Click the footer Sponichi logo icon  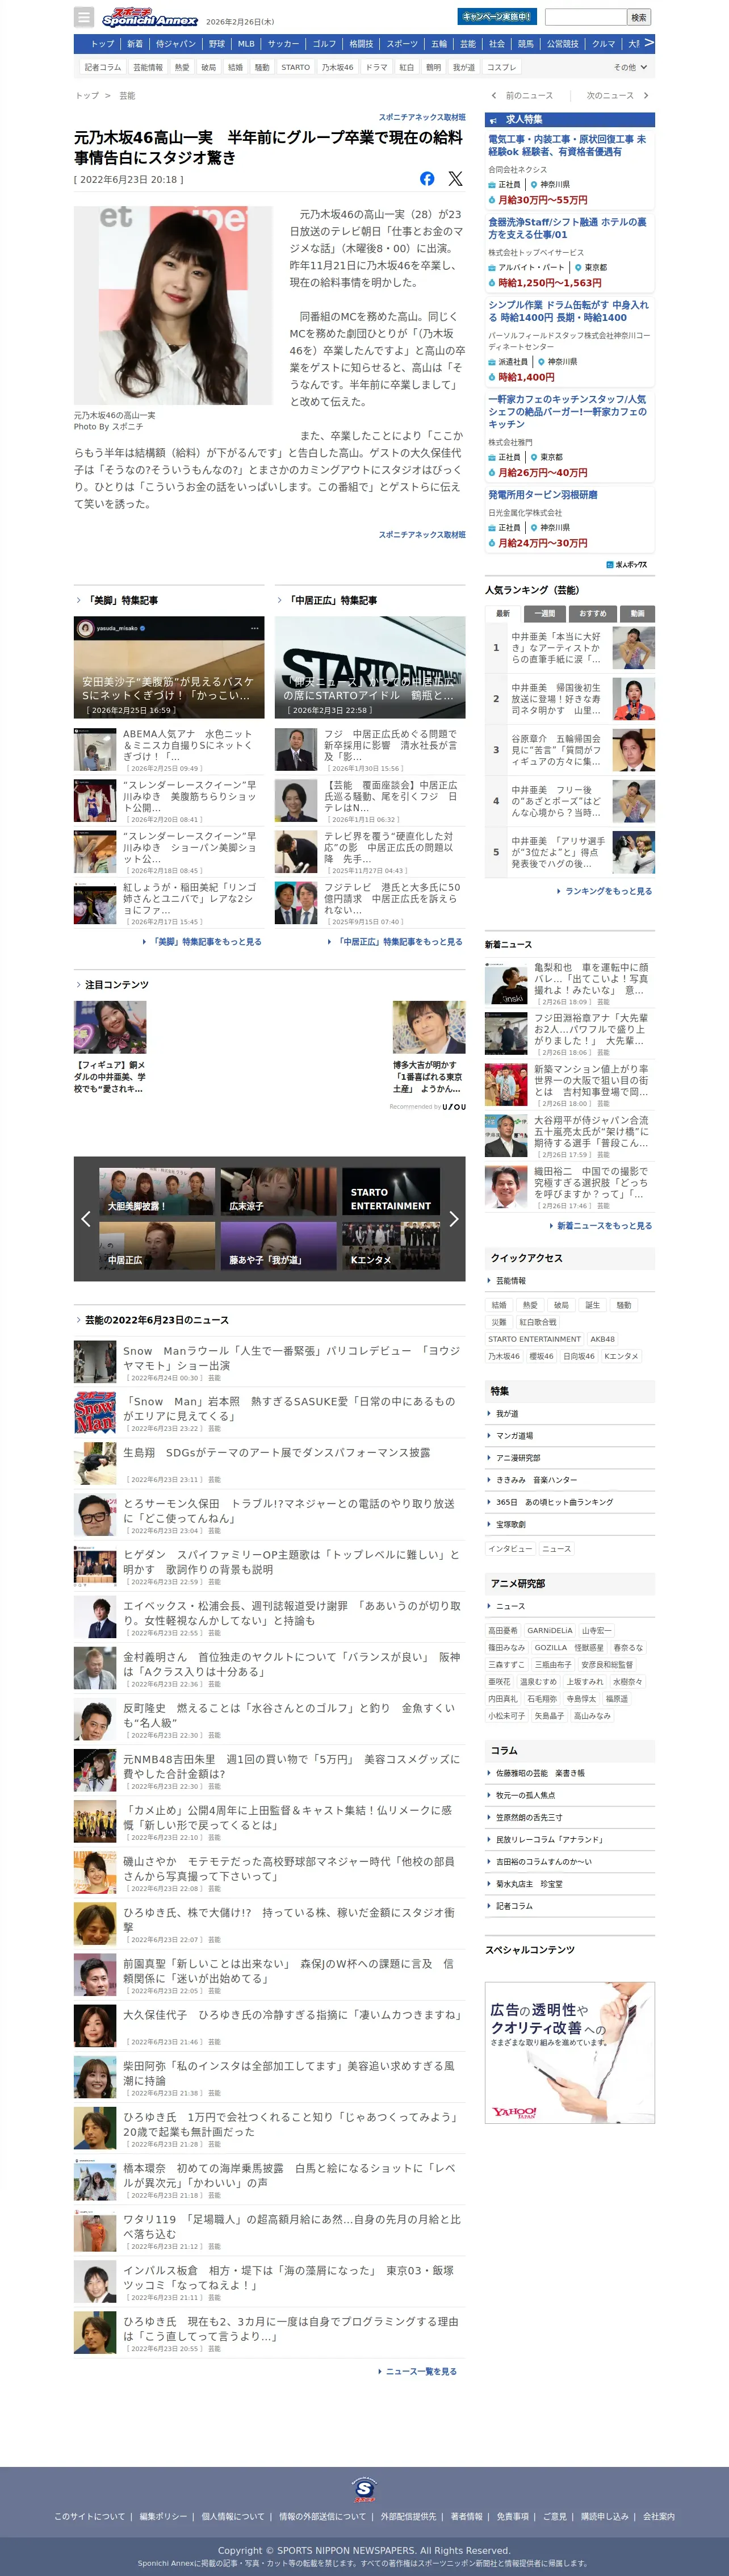coord(364,2489)
